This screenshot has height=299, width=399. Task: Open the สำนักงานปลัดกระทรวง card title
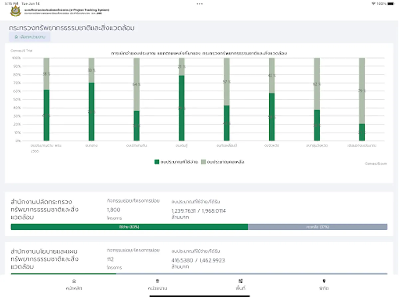point(45,210)
